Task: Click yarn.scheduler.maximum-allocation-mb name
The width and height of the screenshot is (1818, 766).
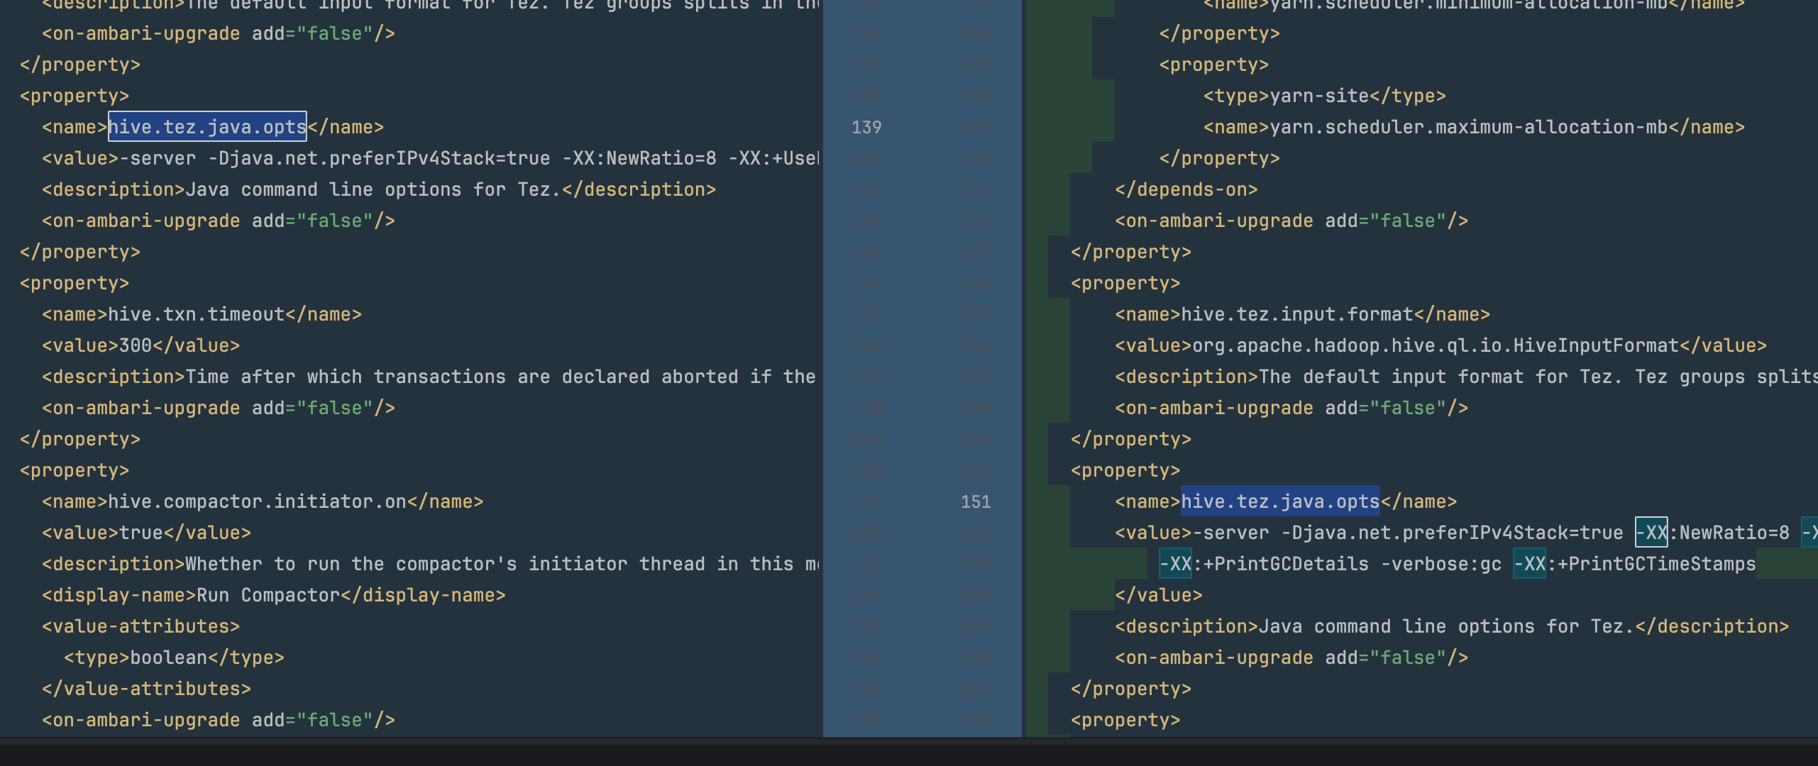Action: pyautogui.click(x=1467, y=127)
